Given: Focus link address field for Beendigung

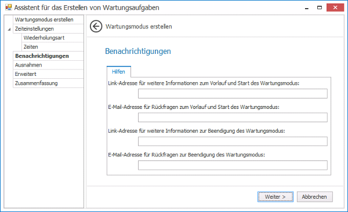Looking at the screenshot, I should (233, 141).
